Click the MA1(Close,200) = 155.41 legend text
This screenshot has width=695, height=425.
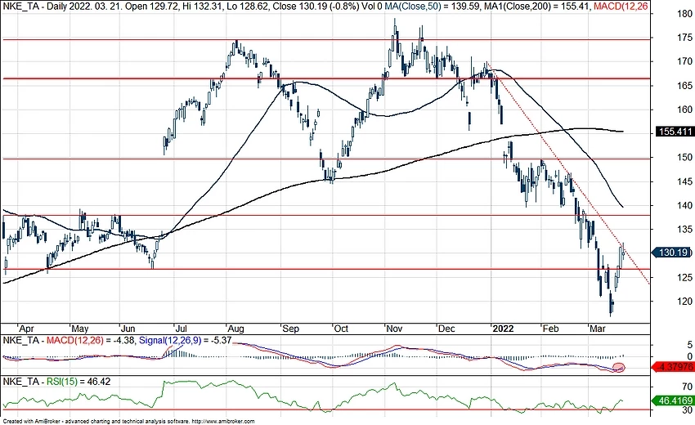click(536, 7)
